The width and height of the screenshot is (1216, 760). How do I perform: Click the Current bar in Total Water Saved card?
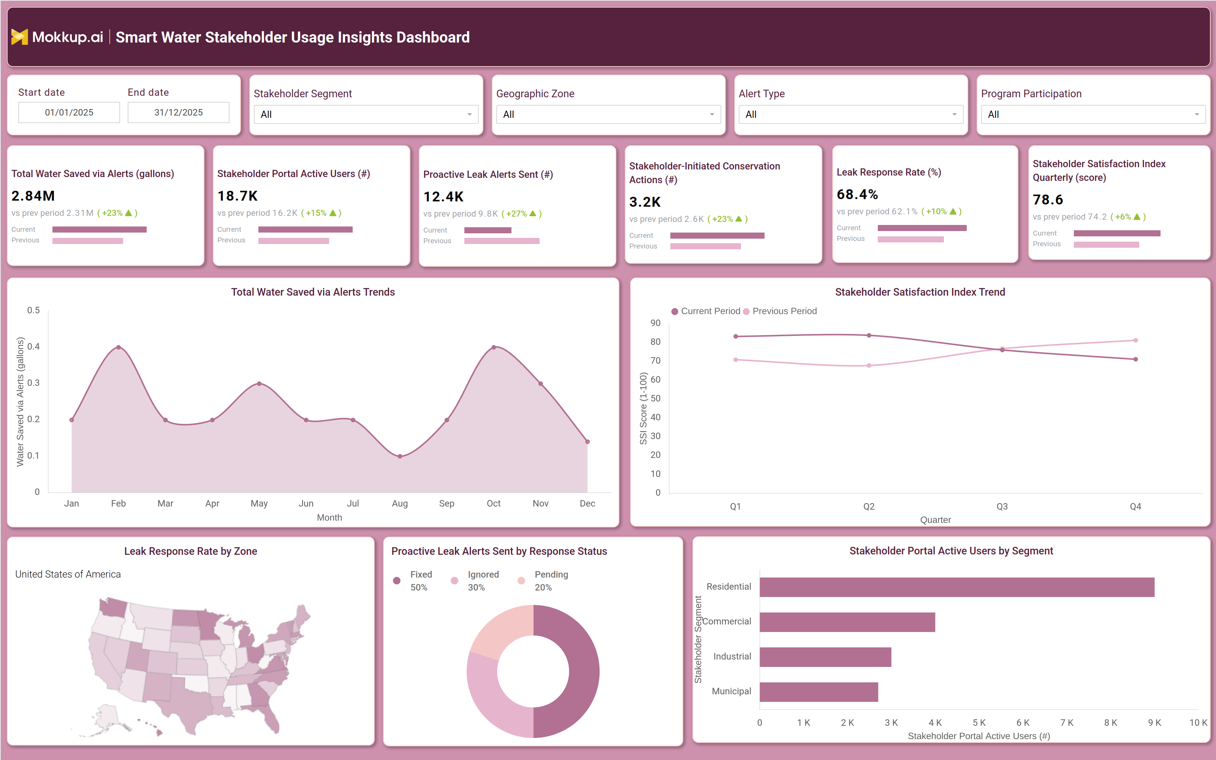point(100,230)
